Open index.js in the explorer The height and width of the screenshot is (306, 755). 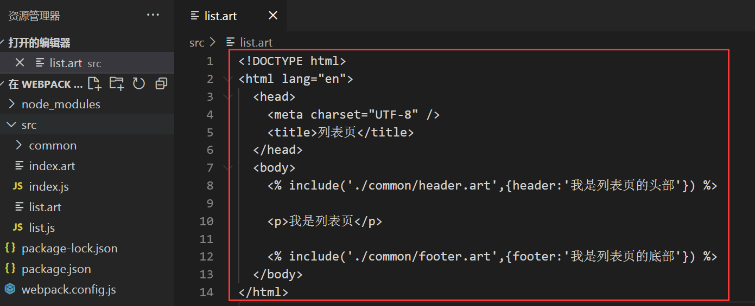(x=48, y=186)
